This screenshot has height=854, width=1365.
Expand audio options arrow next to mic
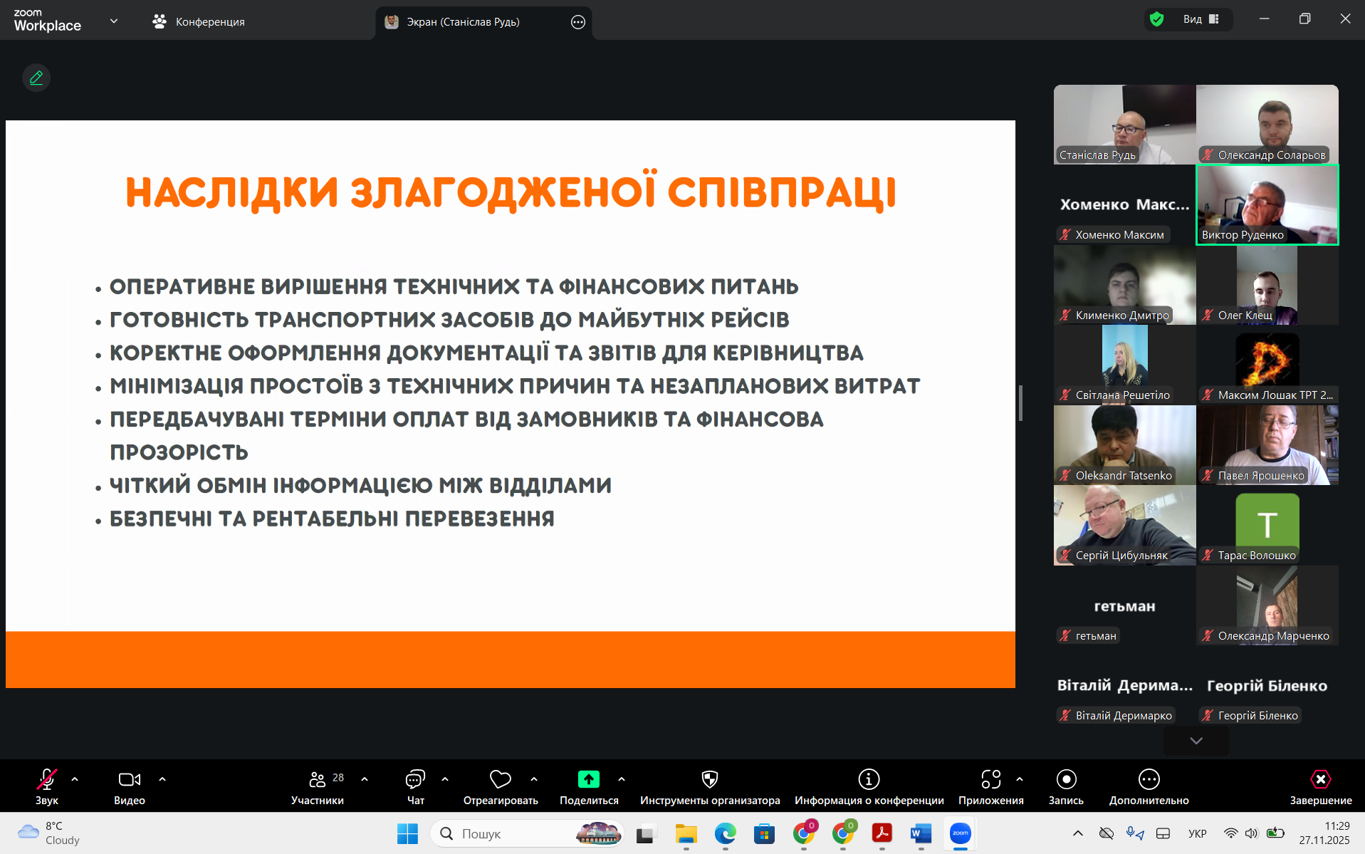(x=75, y=779)
